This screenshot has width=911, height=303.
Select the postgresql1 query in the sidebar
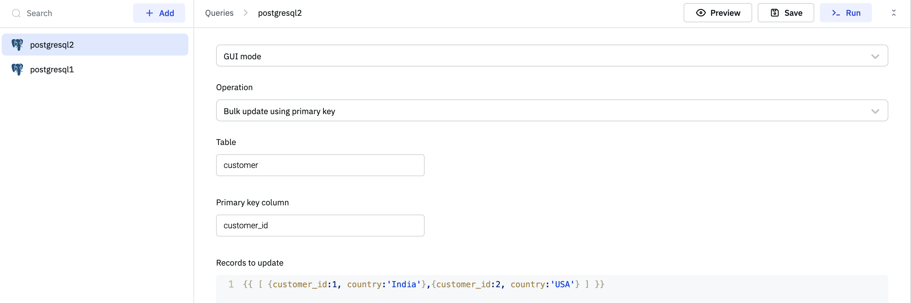click(x=52, y=70)
